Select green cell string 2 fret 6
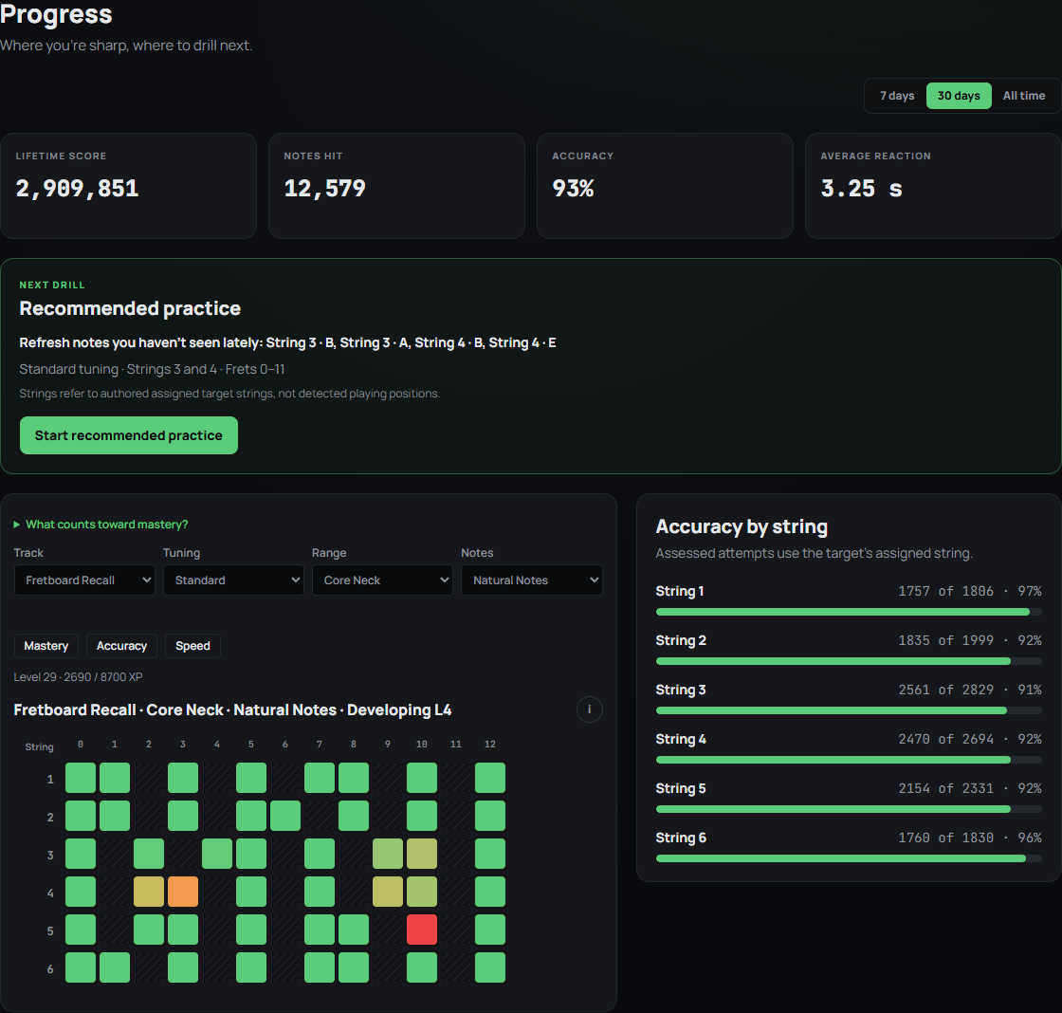Viewport: 1062px width, 1013px height. click(285, 816)
